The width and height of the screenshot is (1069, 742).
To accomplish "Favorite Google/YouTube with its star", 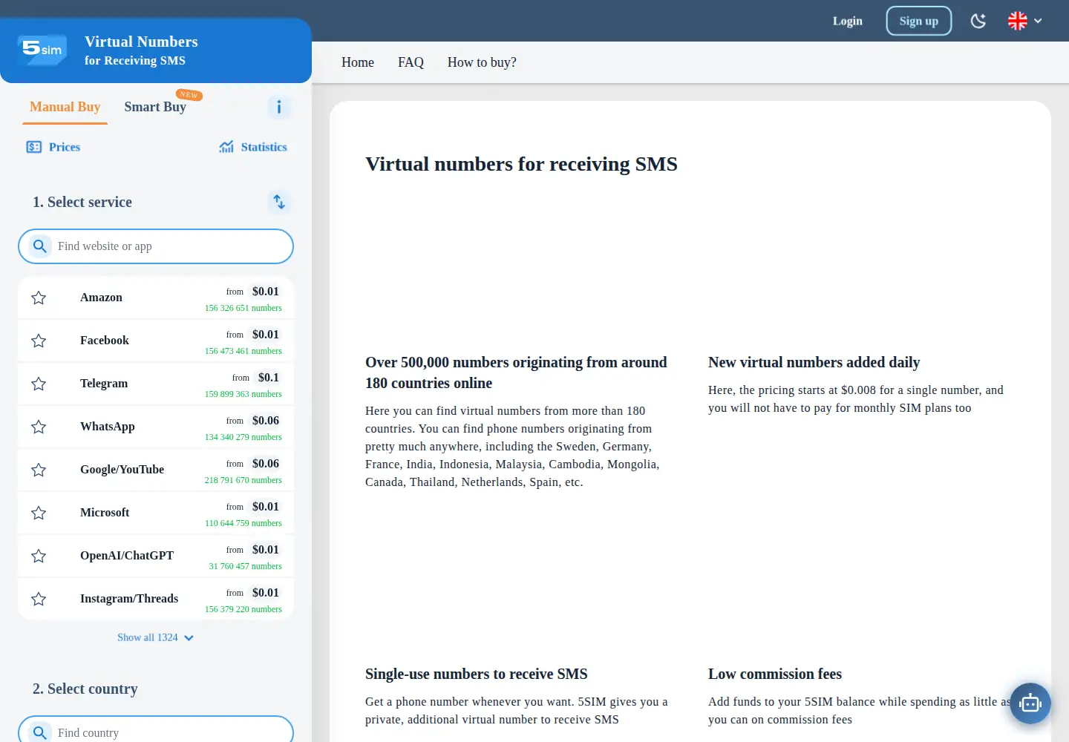I will pyautogui.click(x=39, y=470).
